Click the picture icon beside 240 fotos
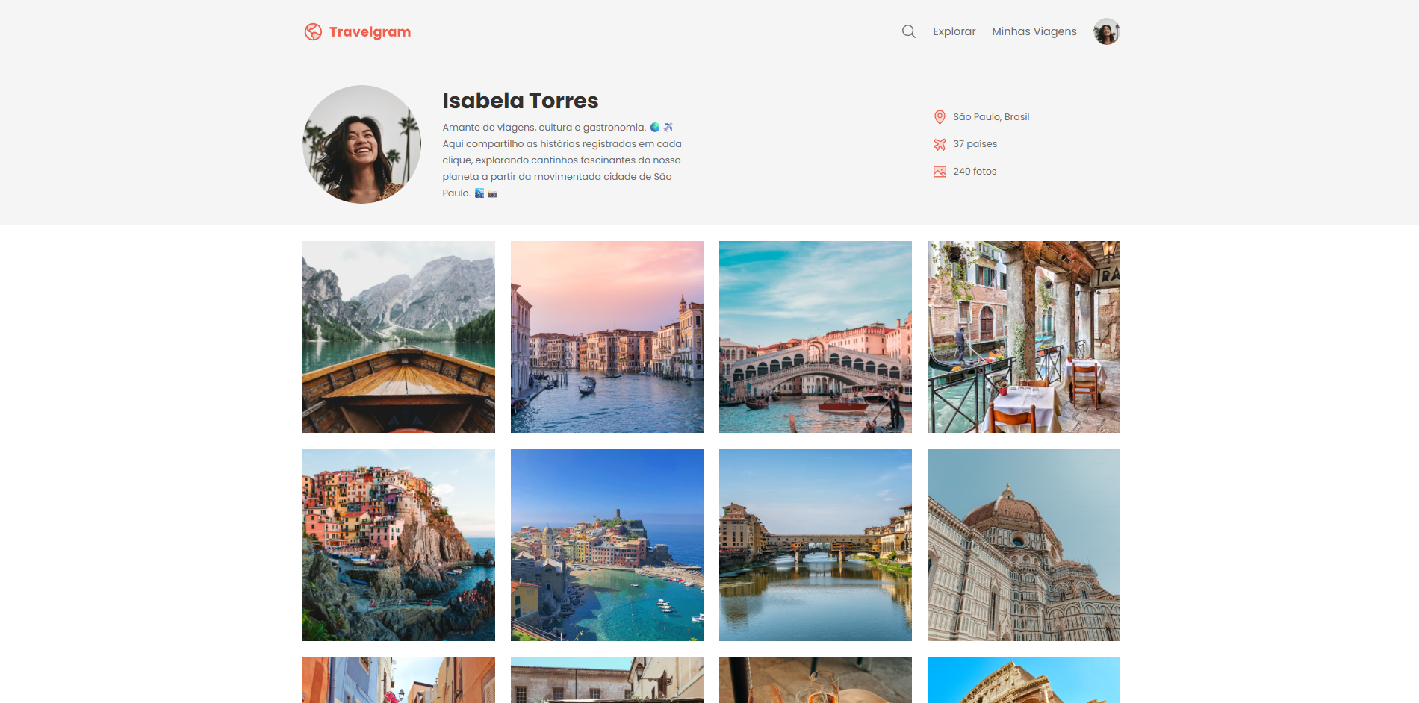Viewport: 1419px width, 703px height. [x=940, y=172]
